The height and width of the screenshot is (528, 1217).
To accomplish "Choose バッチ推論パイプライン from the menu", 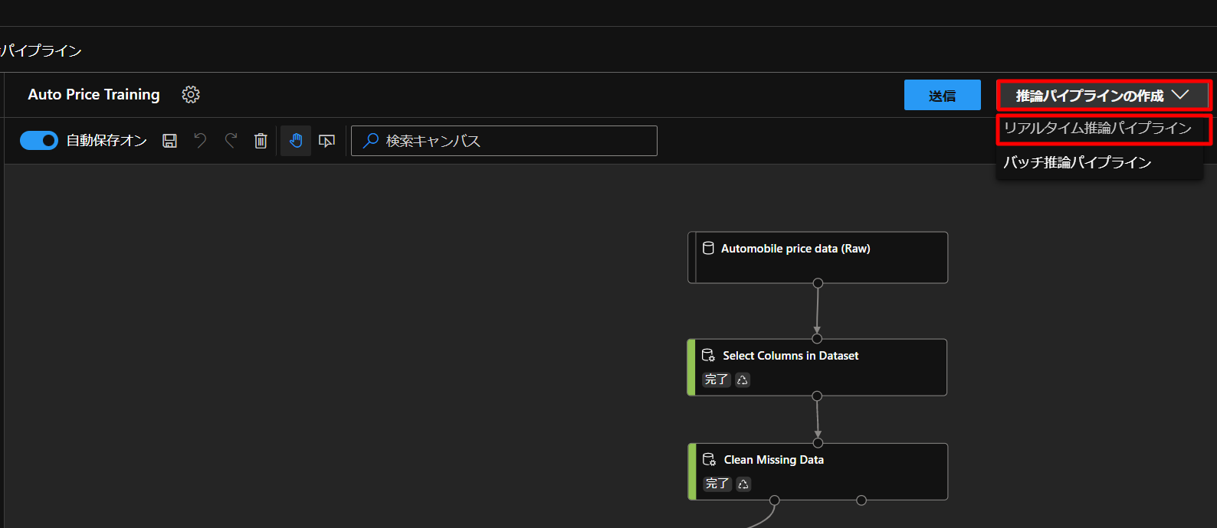I will (x=1078, y=162).
